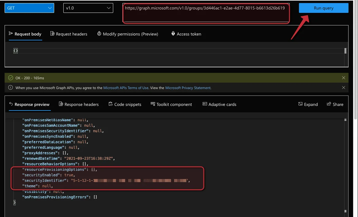Click the Graph request URL input field
Image resolution: width=358 pixels, height=217 pixels.
(x=206, y=13)
